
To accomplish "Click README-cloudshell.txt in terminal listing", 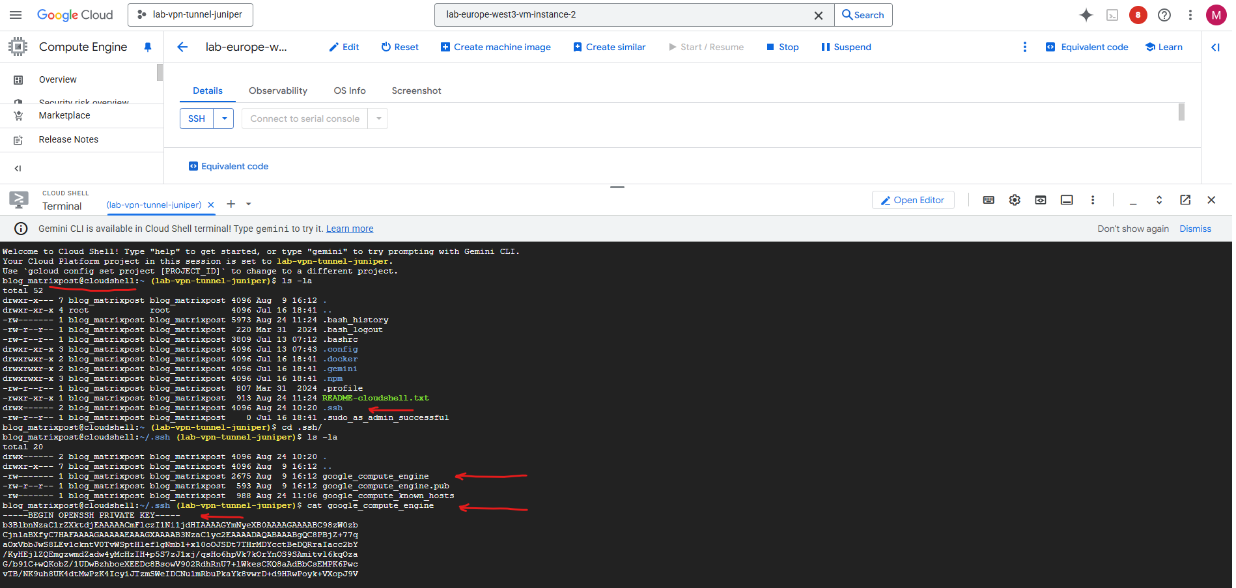I will (x=376, y=398).
